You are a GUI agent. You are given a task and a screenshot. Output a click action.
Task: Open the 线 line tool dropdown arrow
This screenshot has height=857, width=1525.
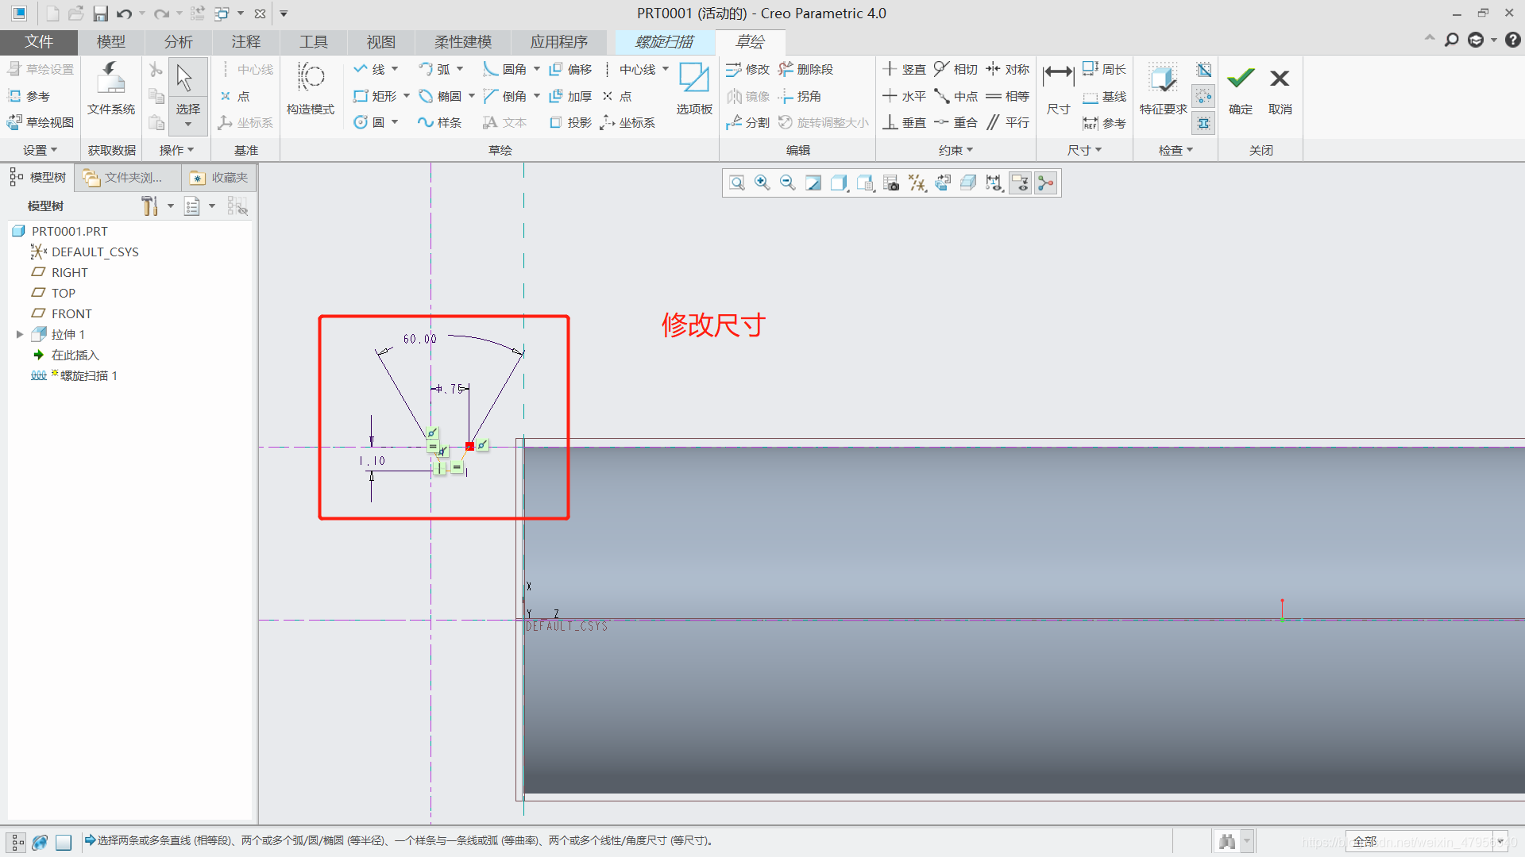click(395, 70)
